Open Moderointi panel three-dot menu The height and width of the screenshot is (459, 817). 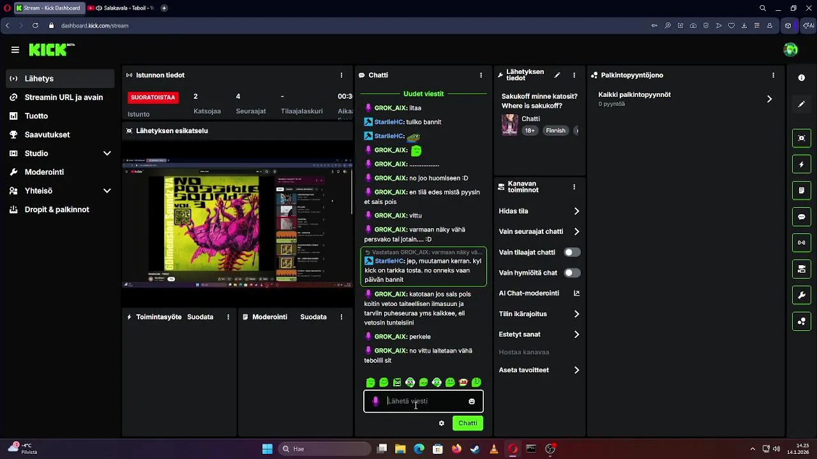coord(341,317)
